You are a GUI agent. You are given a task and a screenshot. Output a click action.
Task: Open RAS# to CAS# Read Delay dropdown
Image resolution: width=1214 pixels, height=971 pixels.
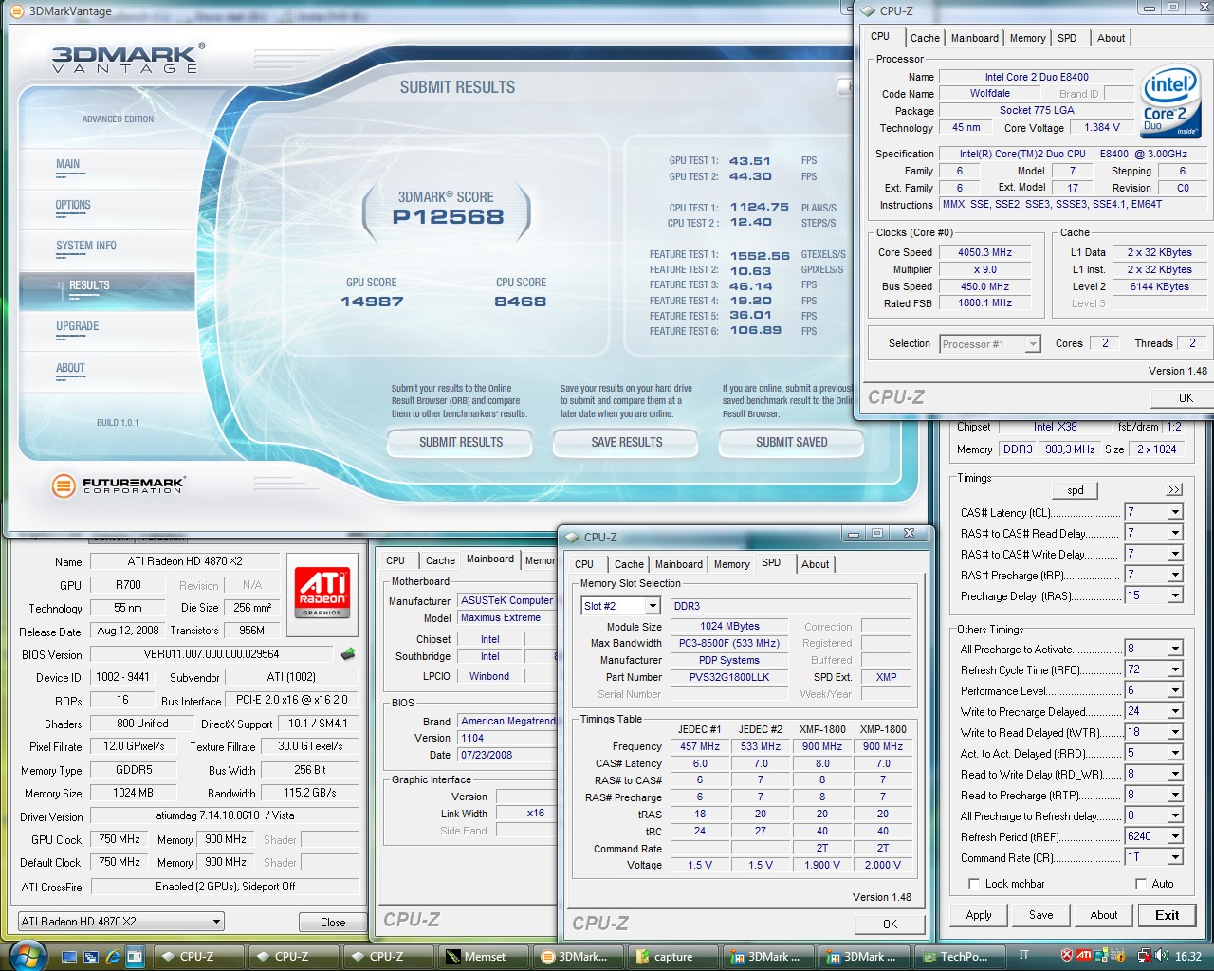click(1175, 533)
